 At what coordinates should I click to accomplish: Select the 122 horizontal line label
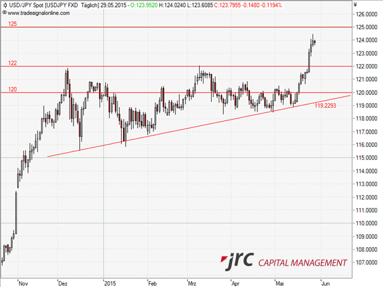pyautogui.click(x=12, y=63)
